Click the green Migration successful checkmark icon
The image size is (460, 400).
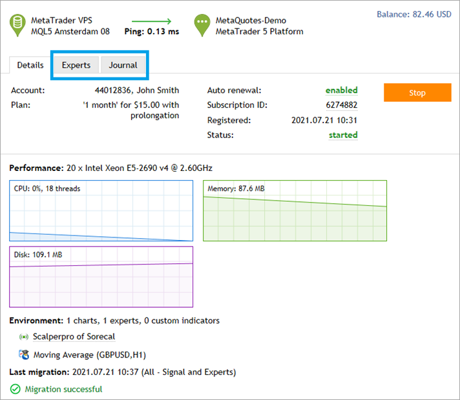click(16, 389)
